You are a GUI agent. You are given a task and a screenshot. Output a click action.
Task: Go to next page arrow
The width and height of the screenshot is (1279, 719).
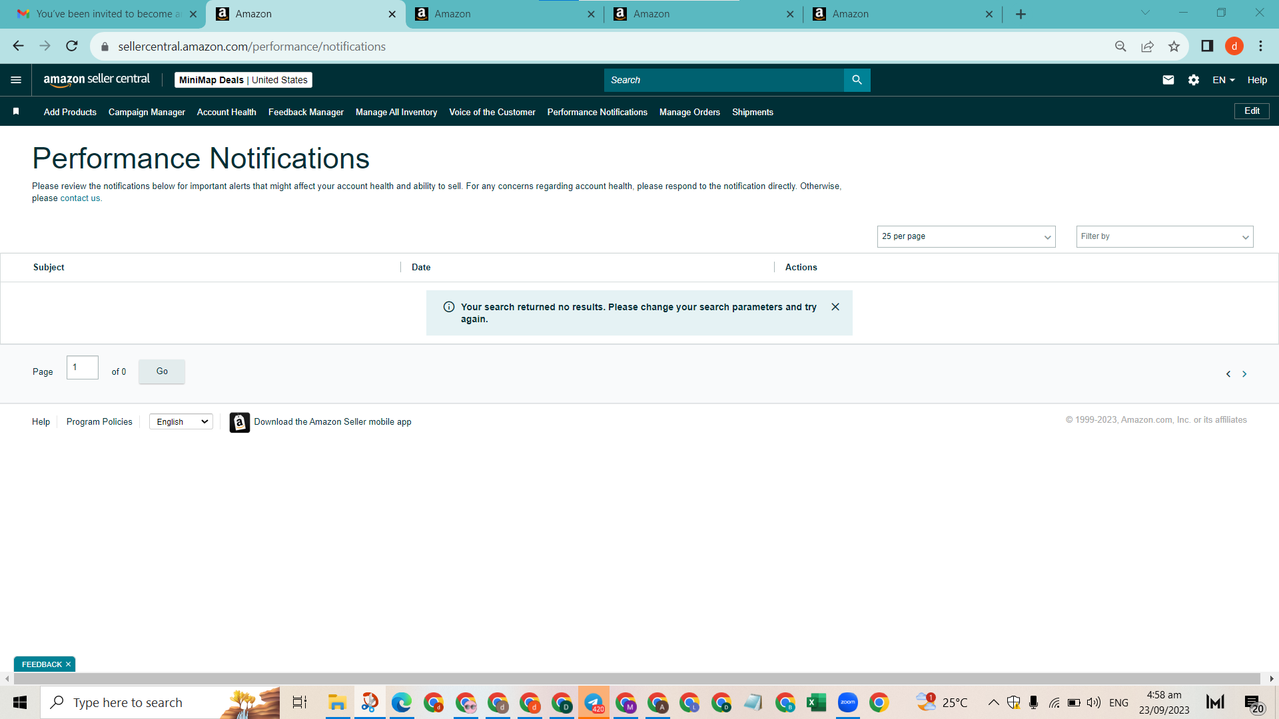(1244, 374)
